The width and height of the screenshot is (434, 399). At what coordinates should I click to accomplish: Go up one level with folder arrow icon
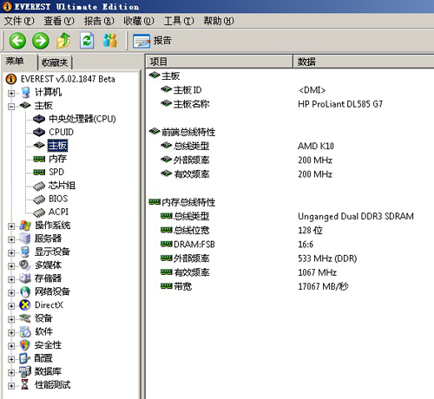63,41
